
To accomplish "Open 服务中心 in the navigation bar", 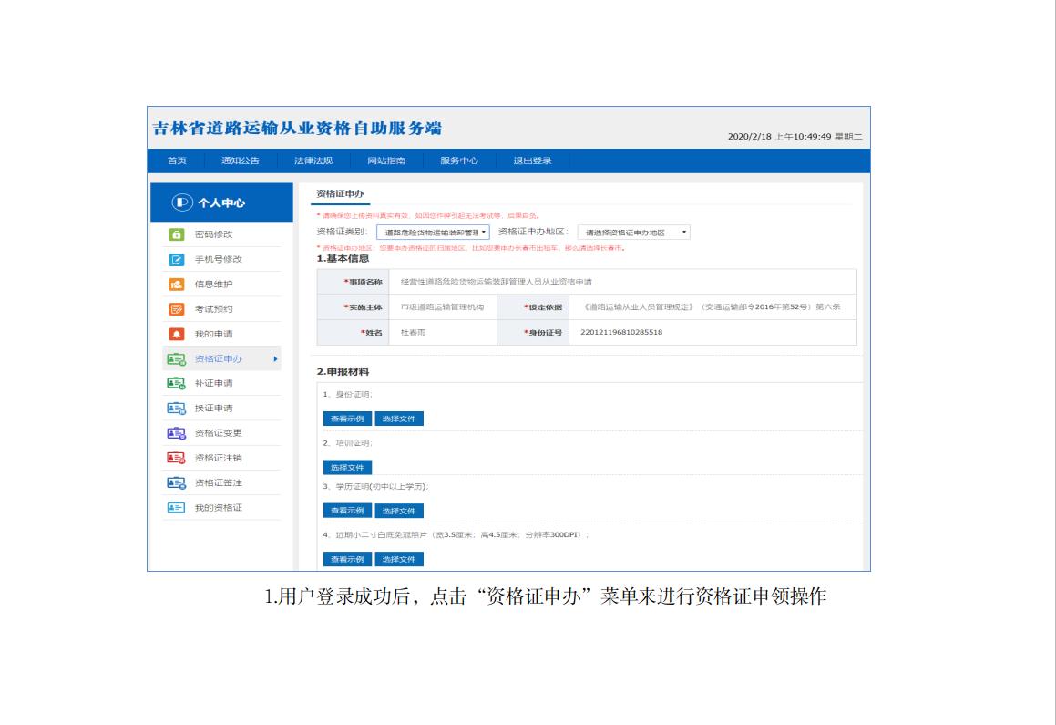I will click(459, 161).
